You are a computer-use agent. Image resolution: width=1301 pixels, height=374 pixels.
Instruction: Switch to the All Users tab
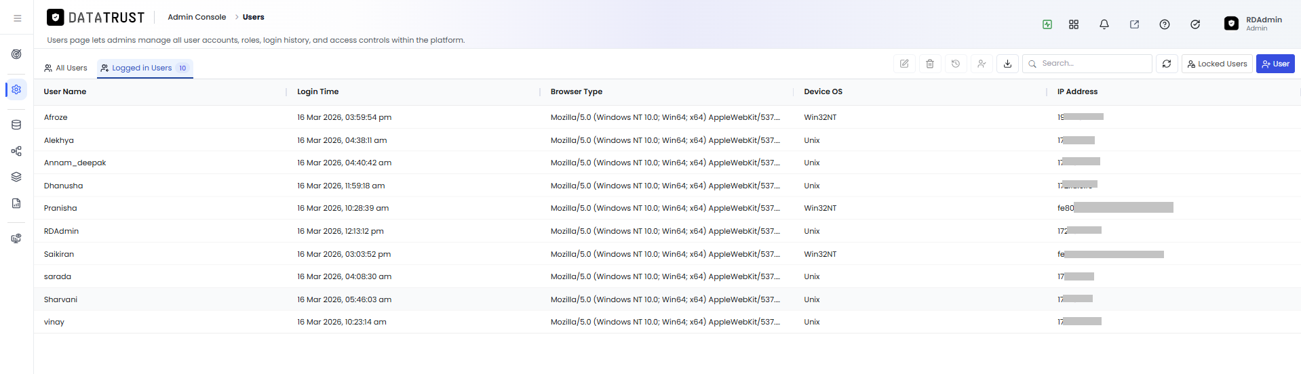(66, 68)
